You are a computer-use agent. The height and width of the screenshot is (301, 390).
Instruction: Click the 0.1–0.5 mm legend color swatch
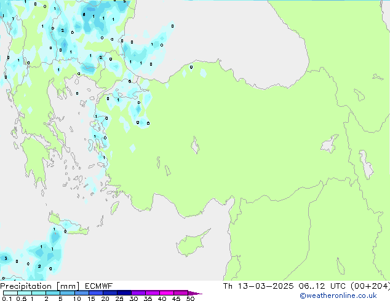(10, 293)
